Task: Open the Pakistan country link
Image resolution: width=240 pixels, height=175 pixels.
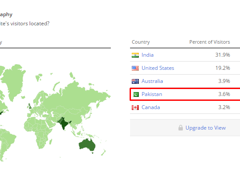Action: (152, 94)
